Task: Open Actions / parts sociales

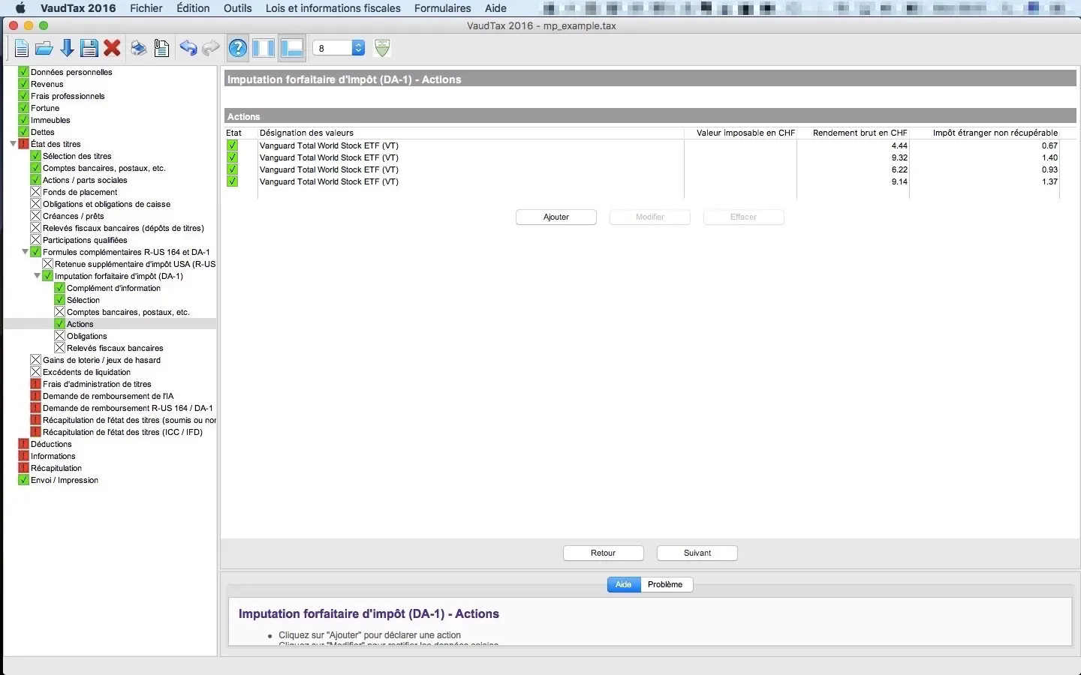Action: point(85,180)
